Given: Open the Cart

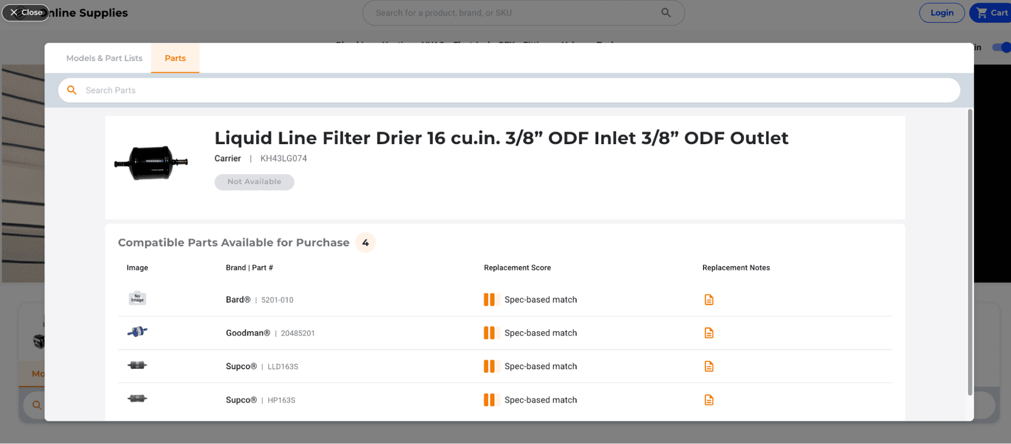Looking at the screenshot, I should (991, 13).
